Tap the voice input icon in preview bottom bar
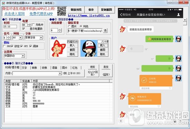 (x=121, y=121)
